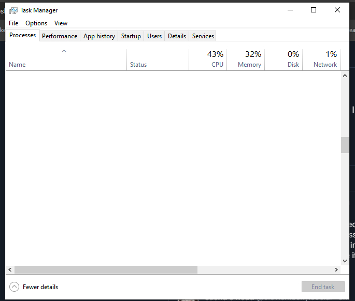
Task: Show the Services tab
Action: [x=203, y=36]
